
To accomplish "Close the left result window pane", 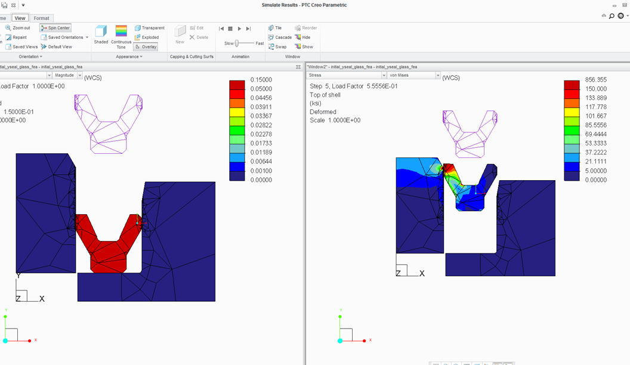I will 298,67.
